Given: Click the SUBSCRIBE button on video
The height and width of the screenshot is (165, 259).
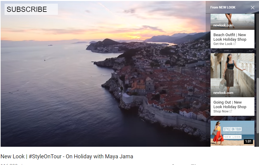Looking at the screenshot, I should pos(31,9).
